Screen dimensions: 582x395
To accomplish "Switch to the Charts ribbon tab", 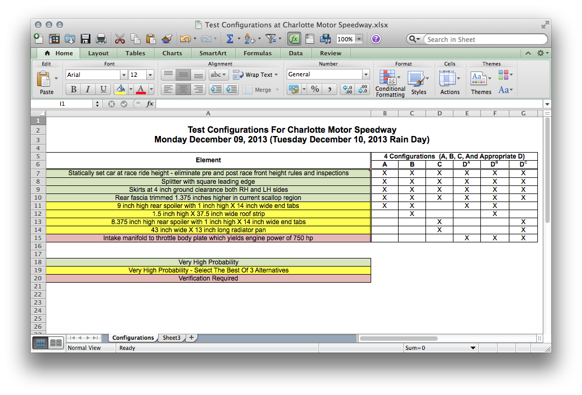I will pyautogui.click(x=172, y=53).
